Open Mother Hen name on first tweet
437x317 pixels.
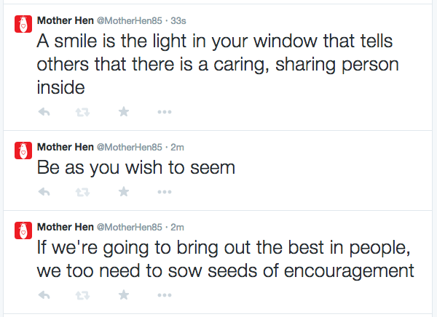(x=65, y=20)
